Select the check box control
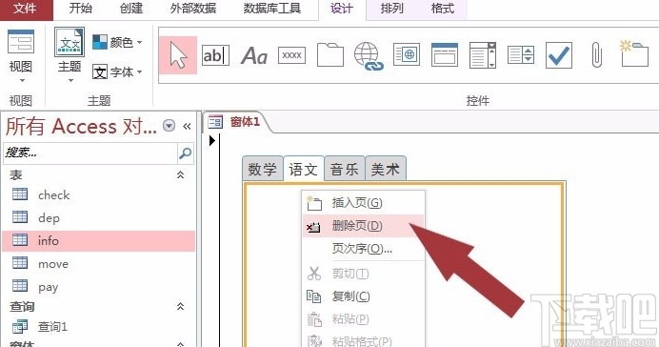 (559, 55)
